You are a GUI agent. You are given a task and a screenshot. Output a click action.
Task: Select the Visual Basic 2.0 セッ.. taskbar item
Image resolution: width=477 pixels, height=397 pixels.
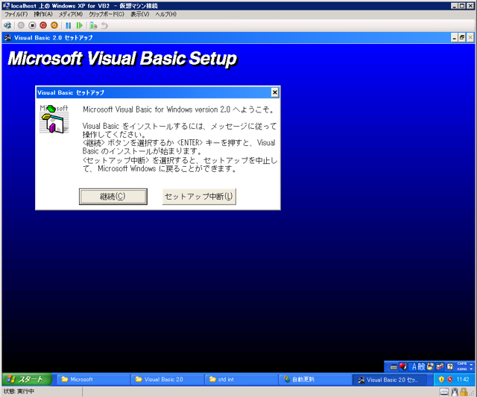click(389, 379)
